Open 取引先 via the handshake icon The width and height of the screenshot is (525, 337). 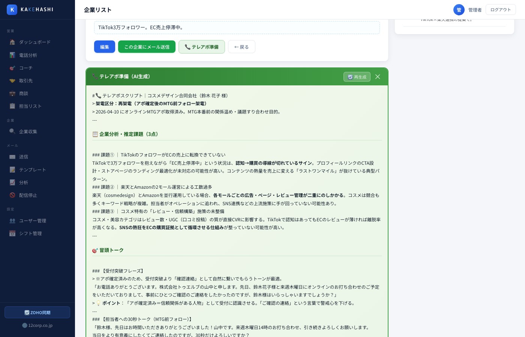tap(12, 81)
